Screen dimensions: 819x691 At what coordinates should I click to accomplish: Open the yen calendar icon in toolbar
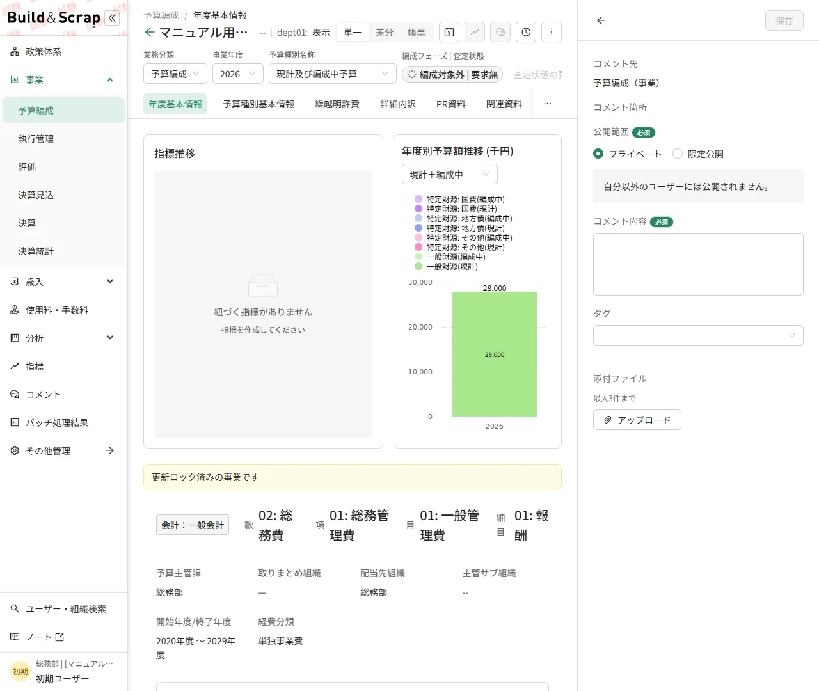pyautogui.click(x=449, y=32)
